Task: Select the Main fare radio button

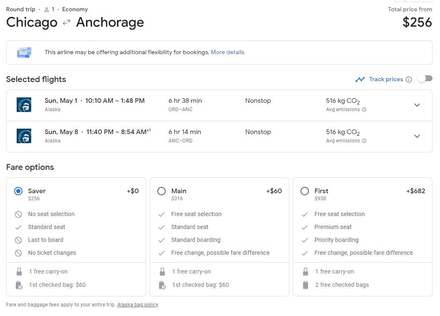Action: tap(162, 191)
